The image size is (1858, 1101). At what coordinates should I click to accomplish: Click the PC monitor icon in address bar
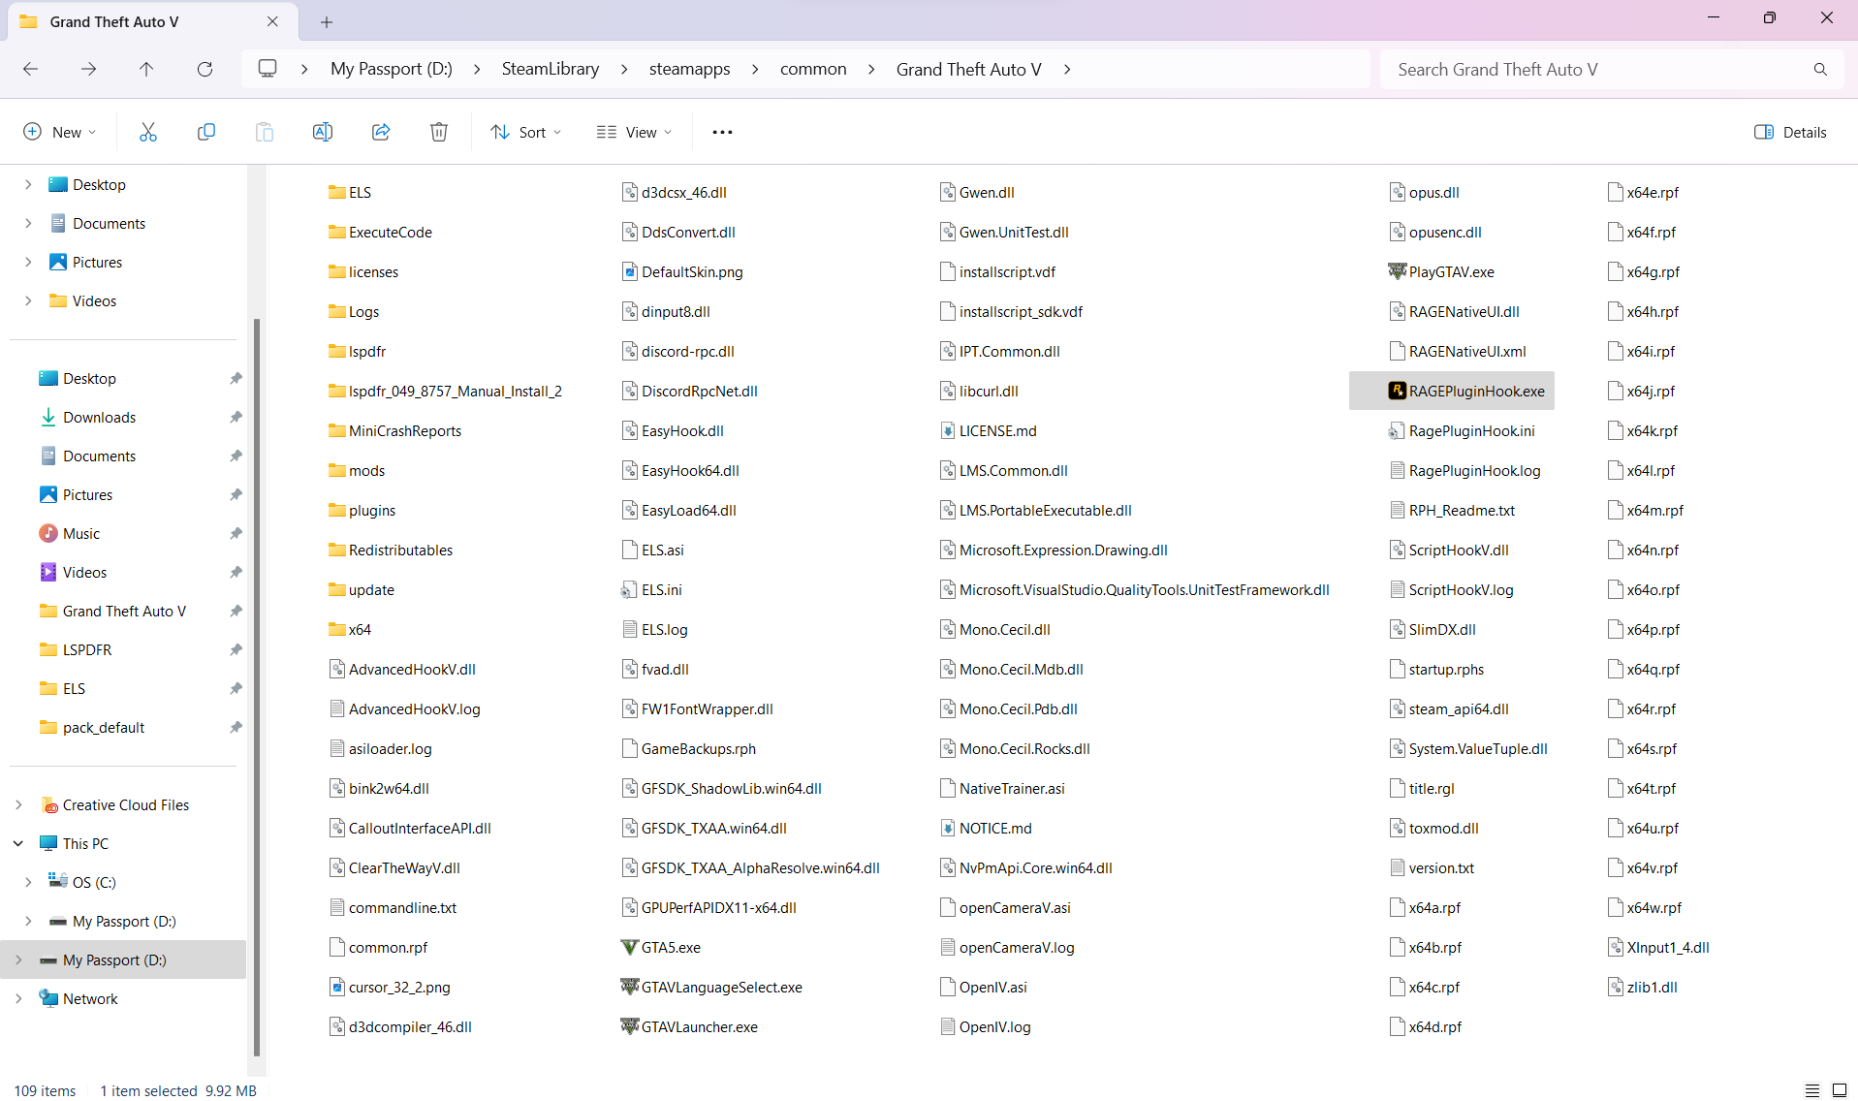coord(268,69)
